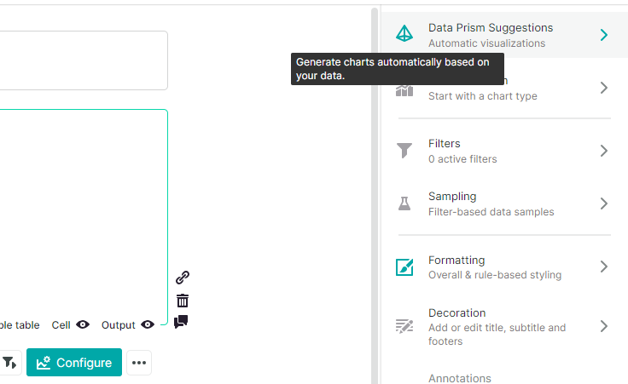Open cell comments speech bubble icon

pyautogui.click(x=181, y=322)
